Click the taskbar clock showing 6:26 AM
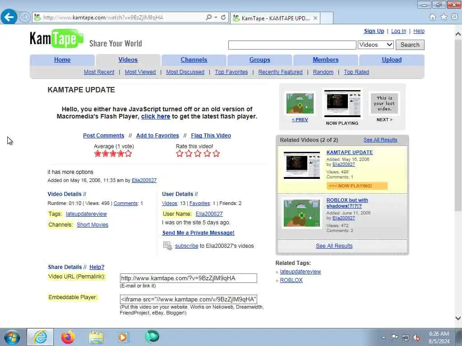This screenshot has width=462, height=346. tap(439, 337)
